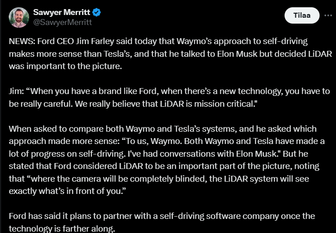
Task: Open the three-dot more options menu
Action: click(328, 15)
